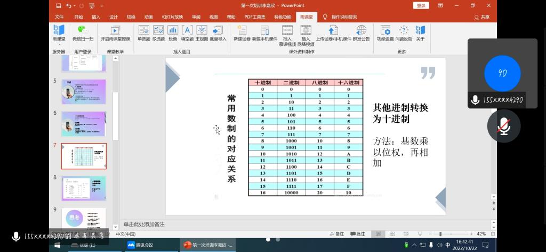
Task: Start 开启雨课堂授课 teaching session
Action: [115, 33]
